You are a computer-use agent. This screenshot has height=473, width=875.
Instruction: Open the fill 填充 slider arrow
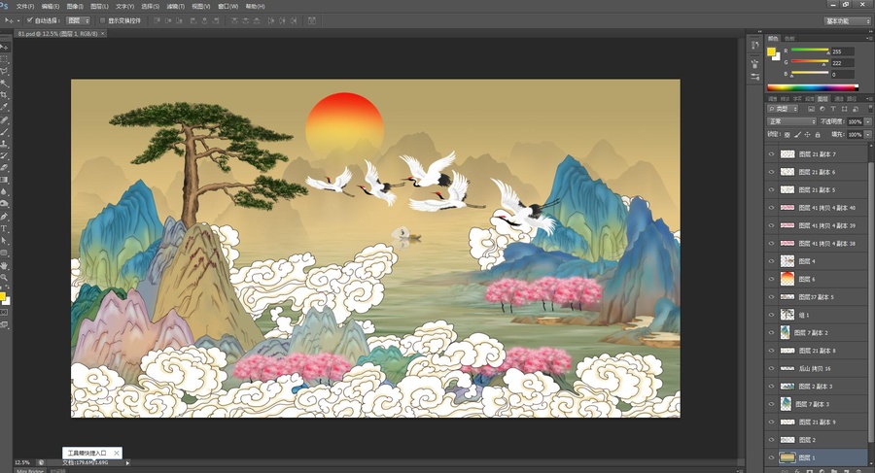point(868,134)
